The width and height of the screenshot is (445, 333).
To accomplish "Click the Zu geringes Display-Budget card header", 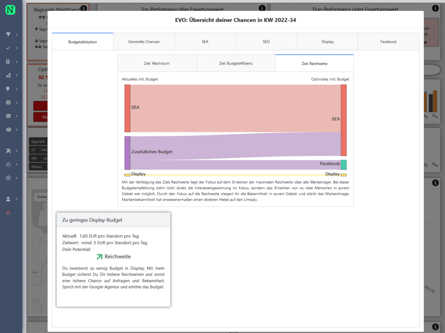I will [113, 220].
